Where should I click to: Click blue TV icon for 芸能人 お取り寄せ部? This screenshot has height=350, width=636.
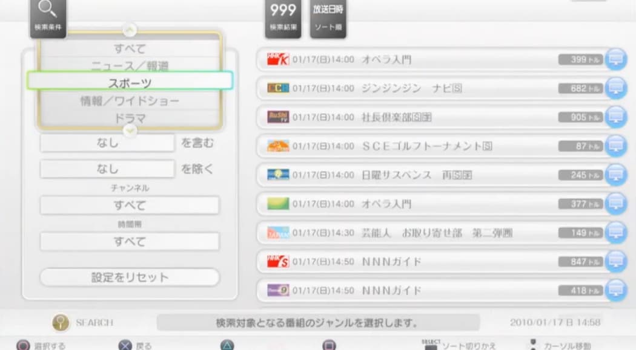click(x=615, y=233)
